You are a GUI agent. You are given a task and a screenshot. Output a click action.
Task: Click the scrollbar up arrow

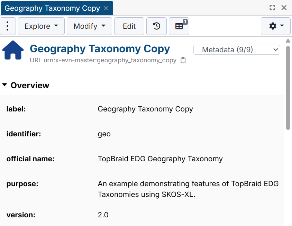tap(288, 41)
